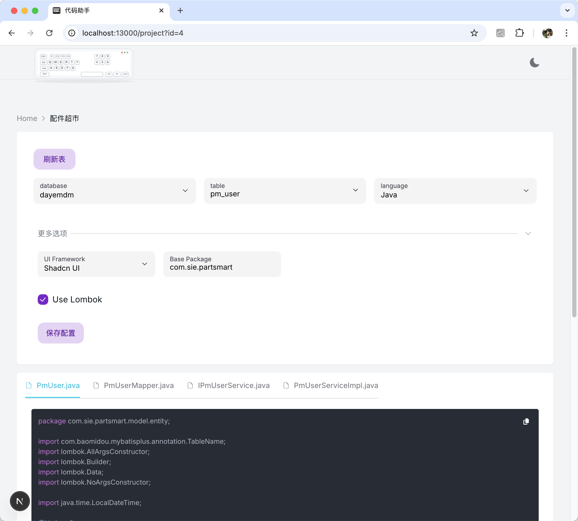Go back to previous page
Screen dimensions: 578x521
(12, 33)
